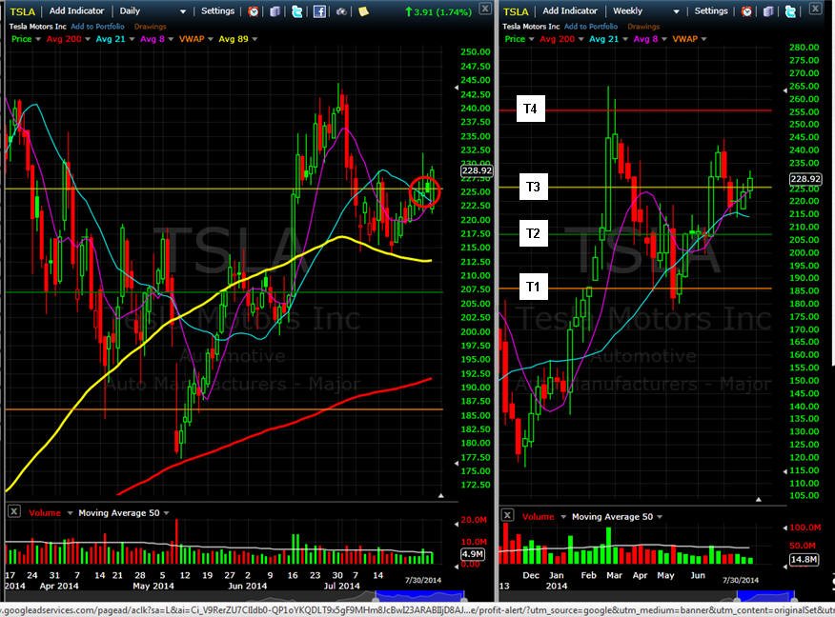Close the daily Volume panel with X box
The image size is (835, 617).
coord(14,511)
